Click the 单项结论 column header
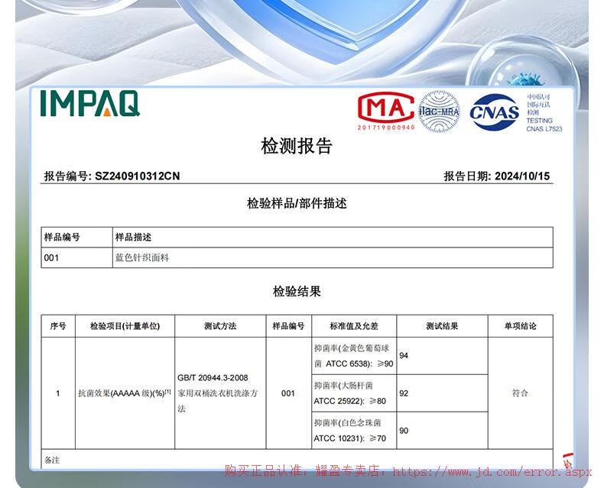This screenshot has height=488, width=604. pos(521,326)
